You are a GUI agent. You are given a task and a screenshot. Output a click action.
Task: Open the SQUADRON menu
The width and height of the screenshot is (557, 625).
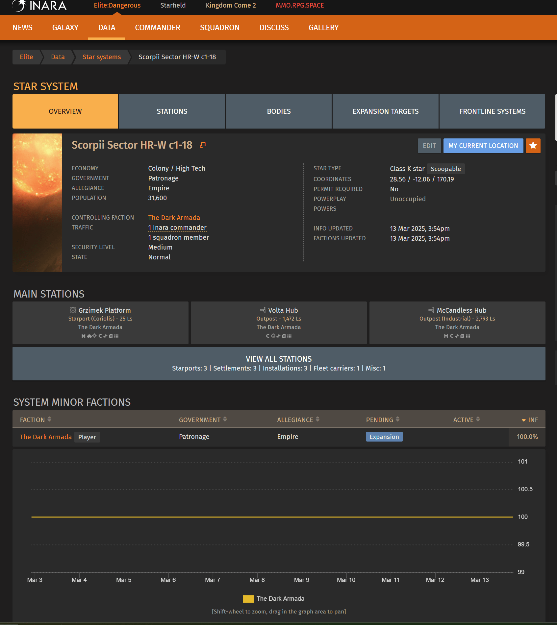click(220, 28)
